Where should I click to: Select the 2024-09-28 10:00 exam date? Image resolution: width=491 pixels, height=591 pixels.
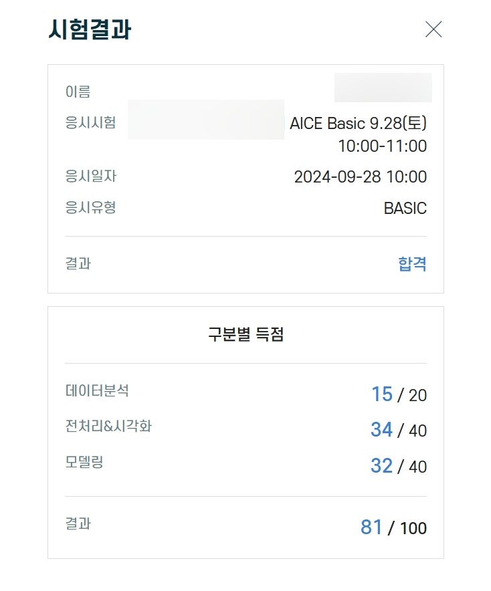(x=361, y=177)
